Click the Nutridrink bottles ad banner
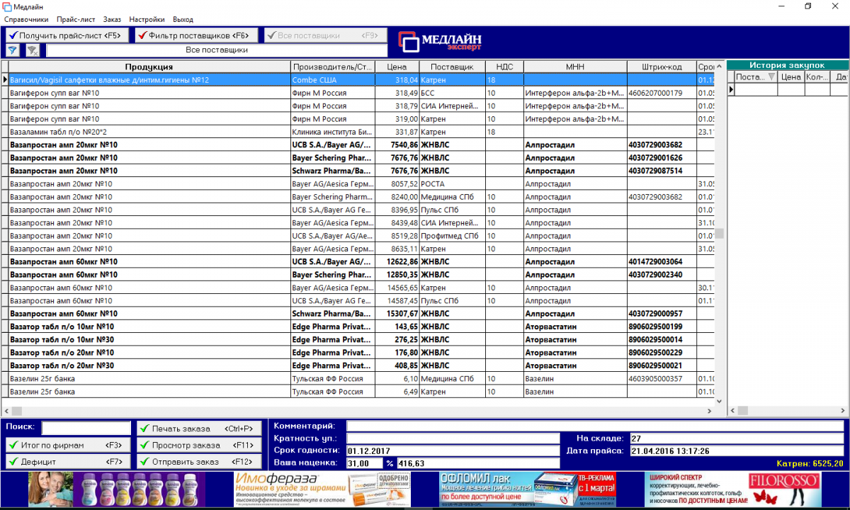The image size is (850, 510). click(x=117, y=490)
